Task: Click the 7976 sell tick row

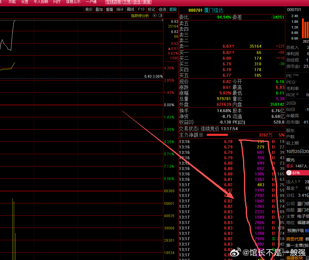Action: pyautogui.click(x=232, y=239)
